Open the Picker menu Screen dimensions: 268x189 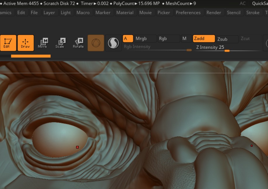[164, 13]
